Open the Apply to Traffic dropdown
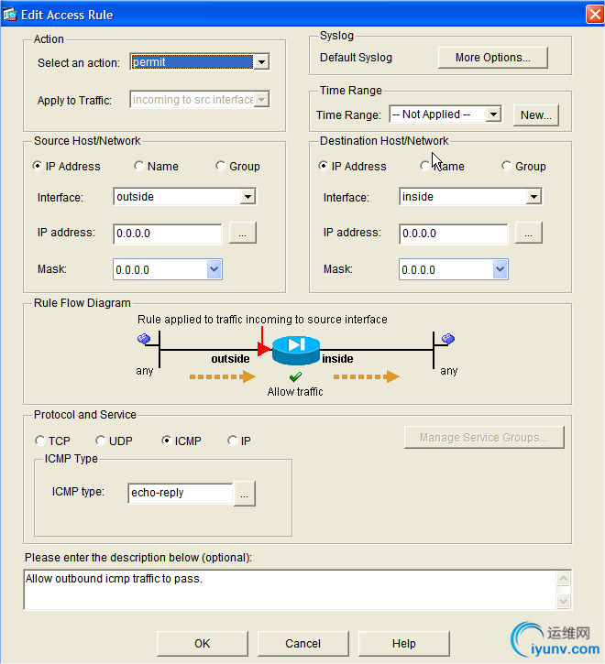 coord(261,100)
